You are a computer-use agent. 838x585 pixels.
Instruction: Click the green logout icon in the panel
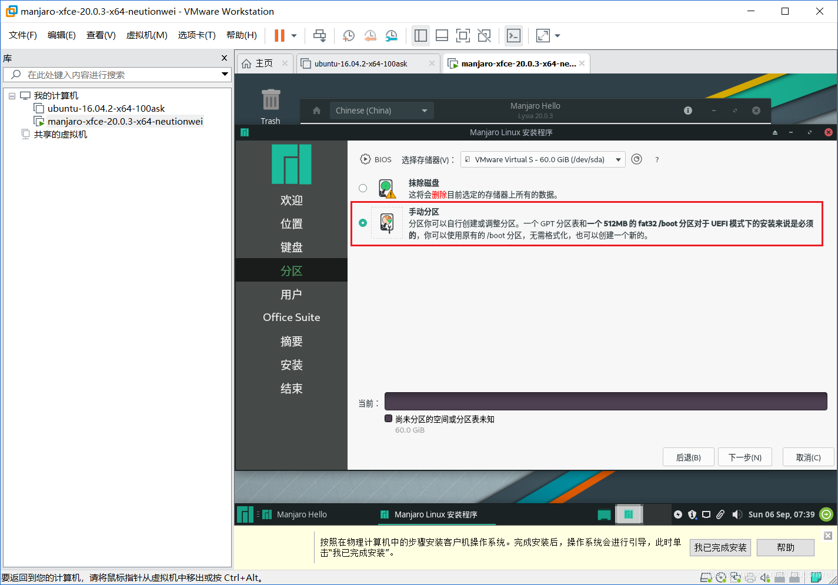[x=826, y=514]
